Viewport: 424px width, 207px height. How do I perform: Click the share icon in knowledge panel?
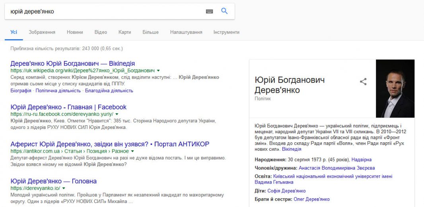pyautogui.click(x=363, y=82)
